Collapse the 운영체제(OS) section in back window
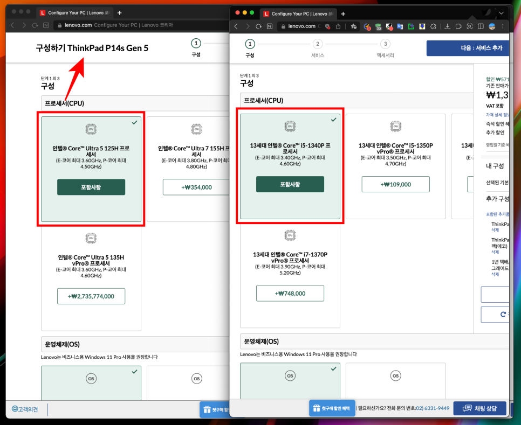Screen dimensions: 521x425 (x=135, y=344)
